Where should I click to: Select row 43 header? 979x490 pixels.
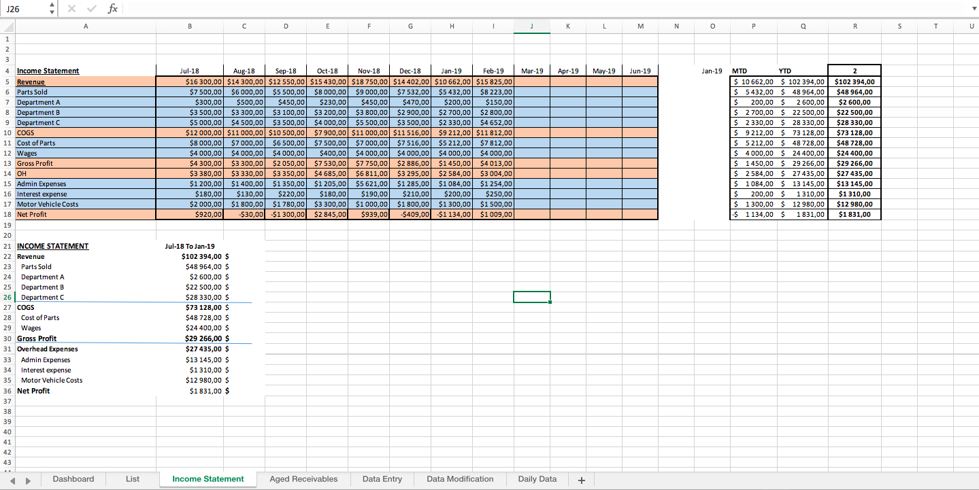pyautogui.click(x=7, y=463)
